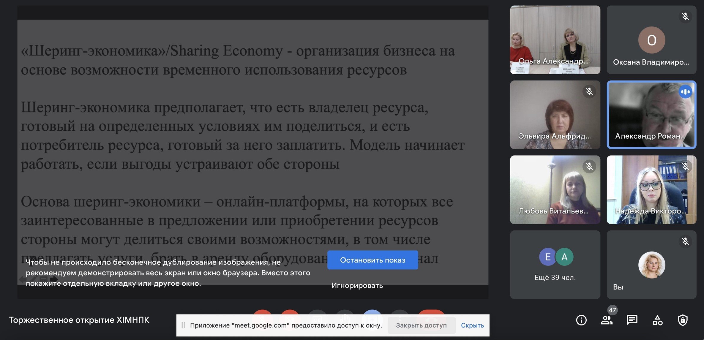Open the Activities shapes icon

657,320
